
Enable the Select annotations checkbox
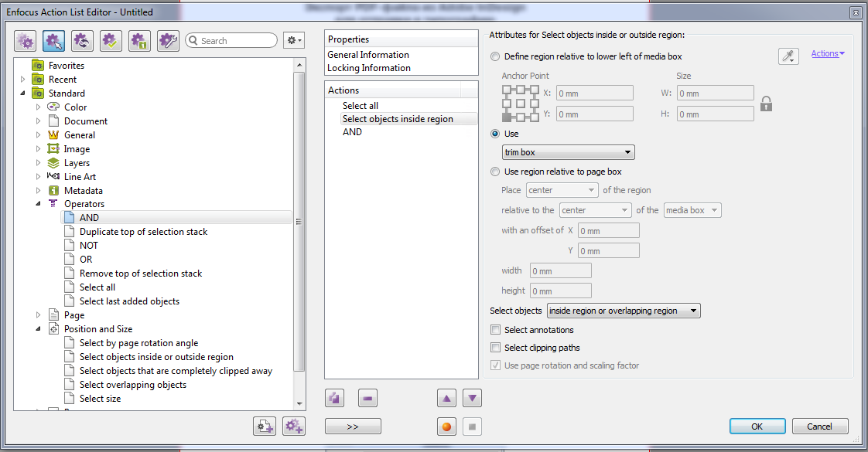point(495,330)
